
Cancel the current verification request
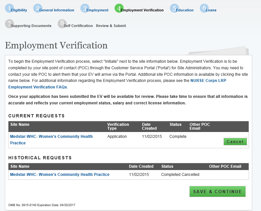pos(235,142)
